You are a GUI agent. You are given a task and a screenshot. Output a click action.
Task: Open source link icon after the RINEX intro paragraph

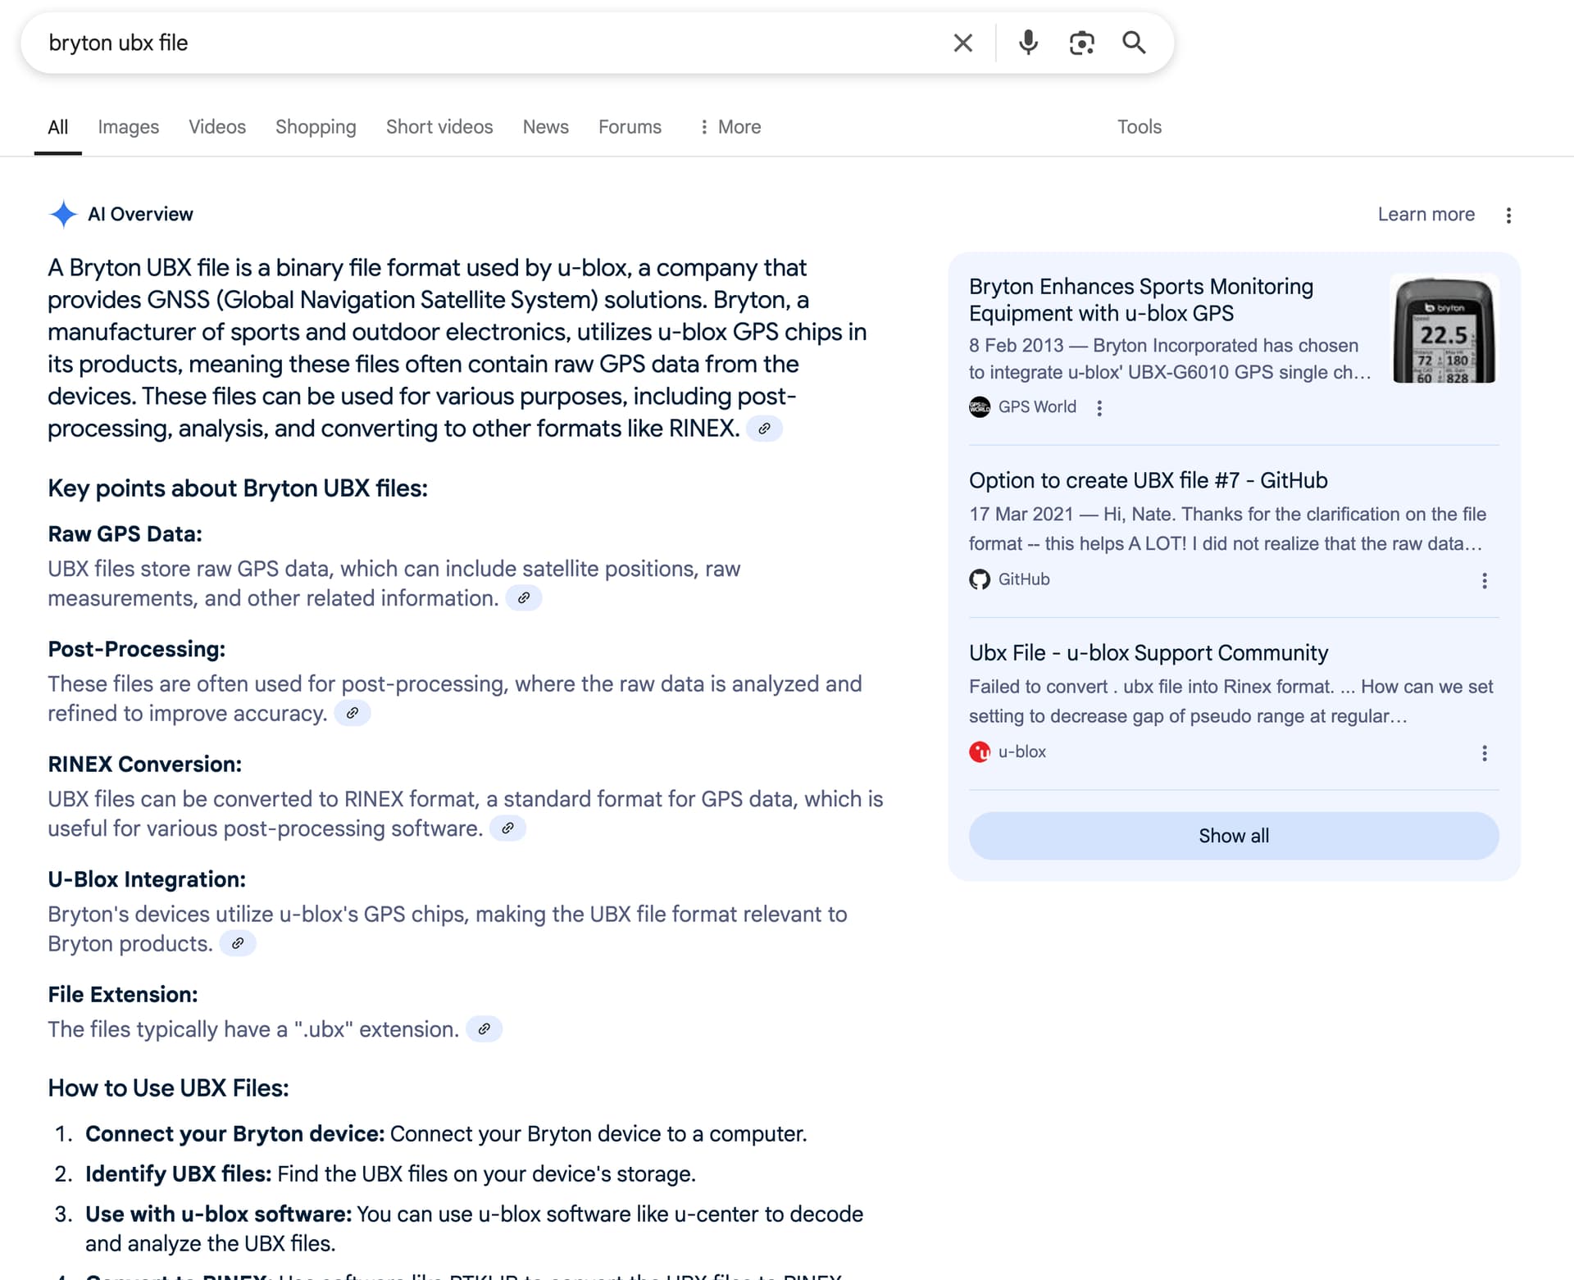pos(764,429)
